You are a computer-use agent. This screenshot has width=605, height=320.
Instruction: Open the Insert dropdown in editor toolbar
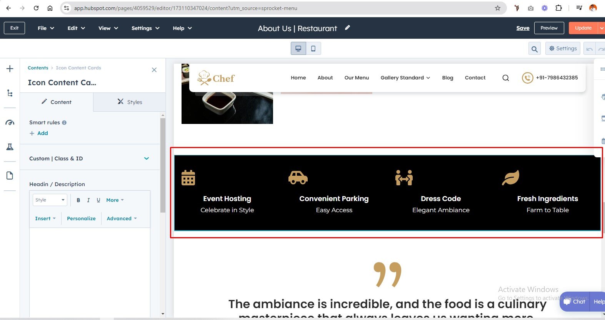click(45, 218)
